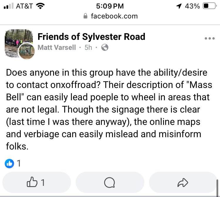Open the reaction count of 1
220x197 pixels.
coord(19,163)
